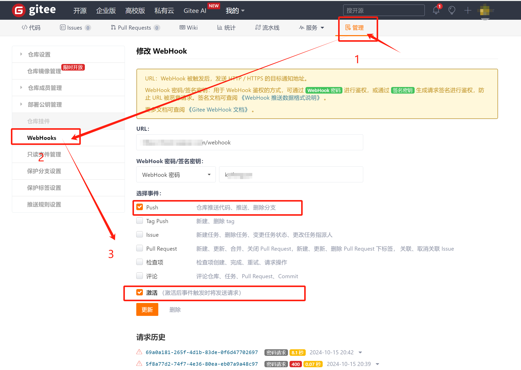This screenshot has height=370, width=521.
Task: Click the 更新 update button
Action: click(147, 310)
